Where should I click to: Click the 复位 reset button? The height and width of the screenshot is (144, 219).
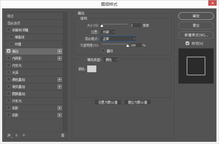coord(196,26)
